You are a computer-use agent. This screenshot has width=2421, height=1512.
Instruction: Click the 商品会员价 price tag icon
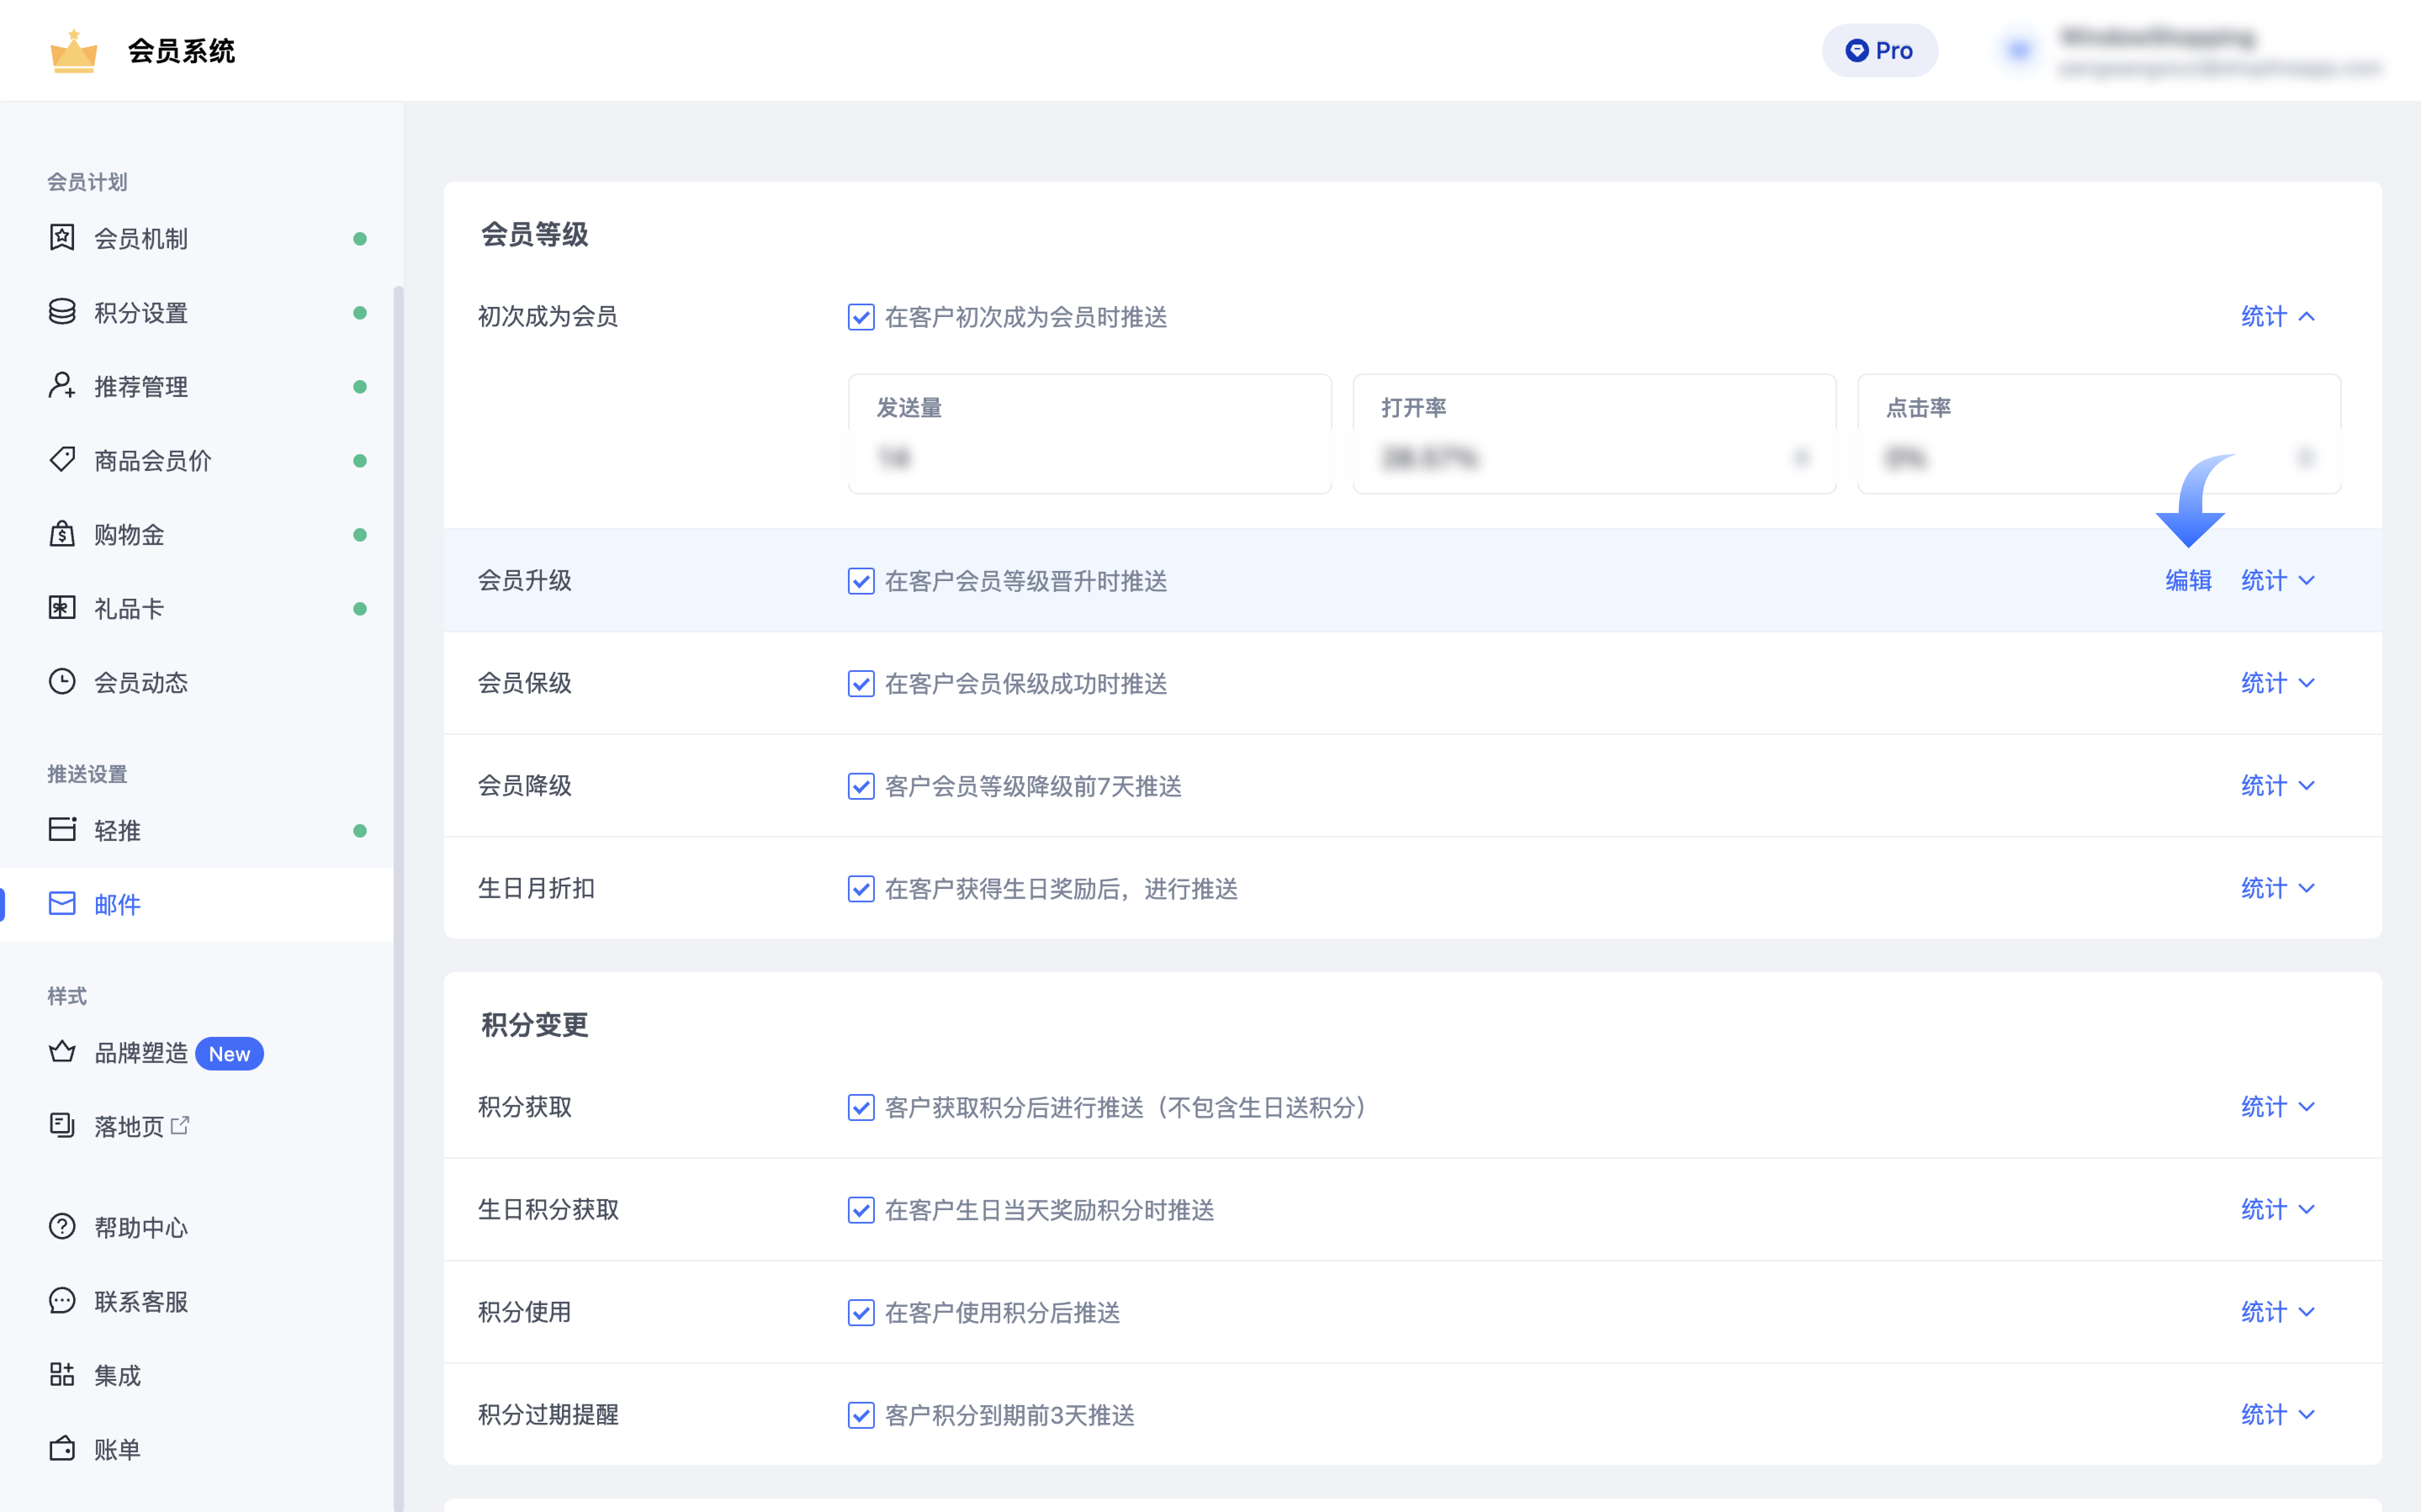click(x=62, y=460)
